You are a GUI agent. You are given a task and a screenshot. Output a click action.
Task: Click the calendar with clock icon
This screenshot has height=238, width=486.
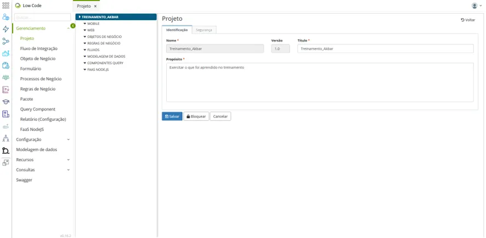coord(5,65)
